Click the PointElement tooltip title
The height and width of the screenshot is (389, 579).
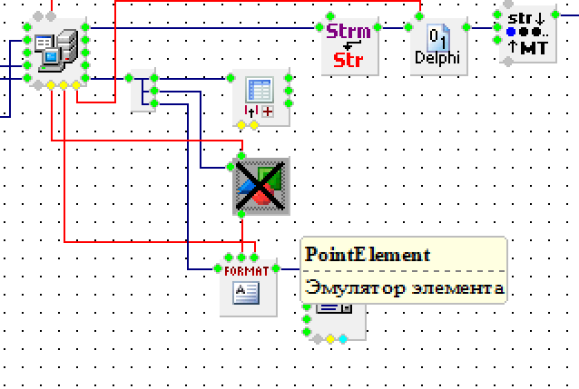(367, 255)
